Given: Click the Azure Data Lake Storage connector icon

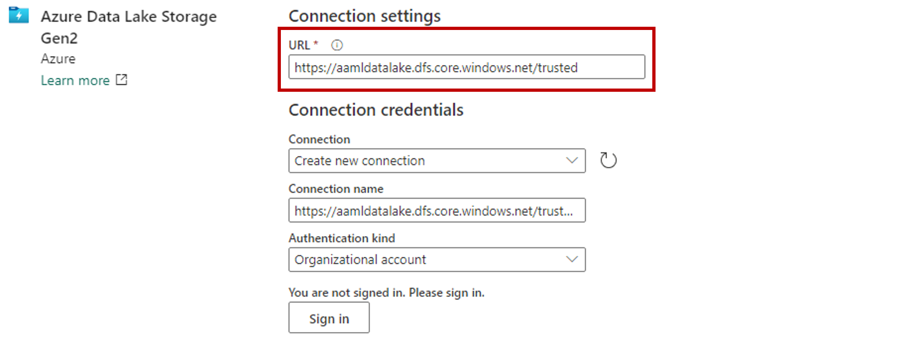Looking at the screenshot, I should pyautogui.click(x=19, y=15).
